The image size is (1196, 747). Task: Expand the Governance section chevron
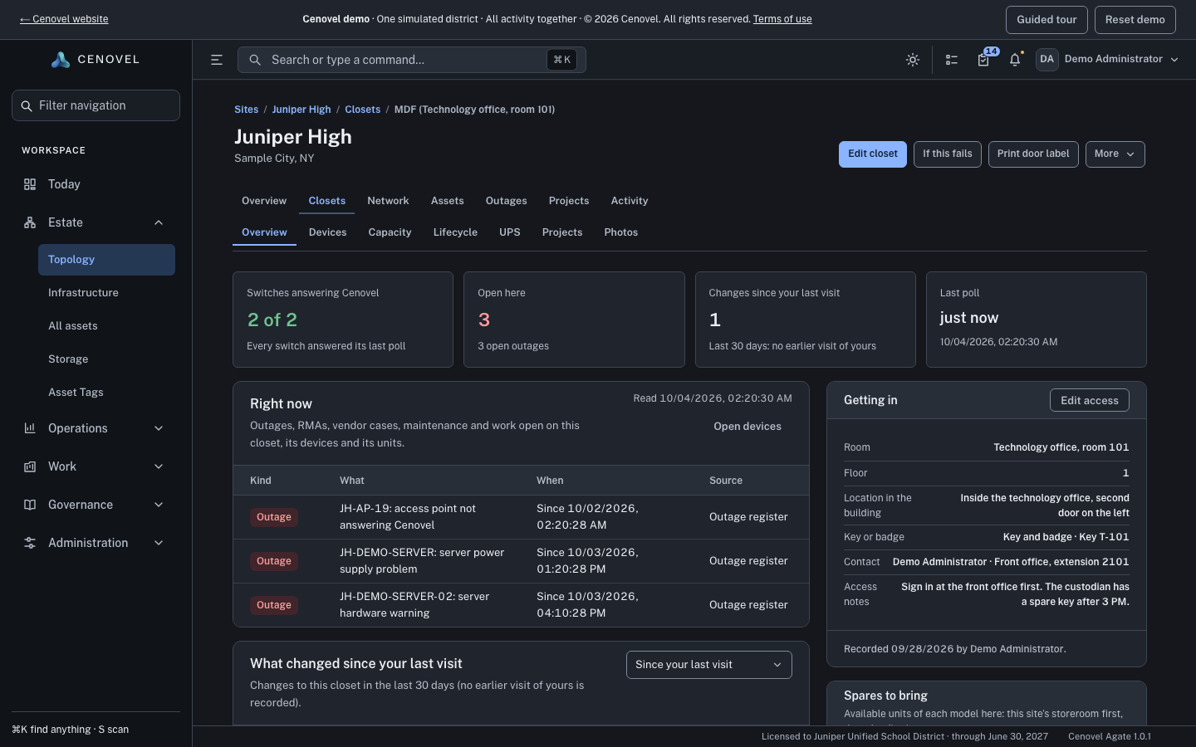click(159, 505)
